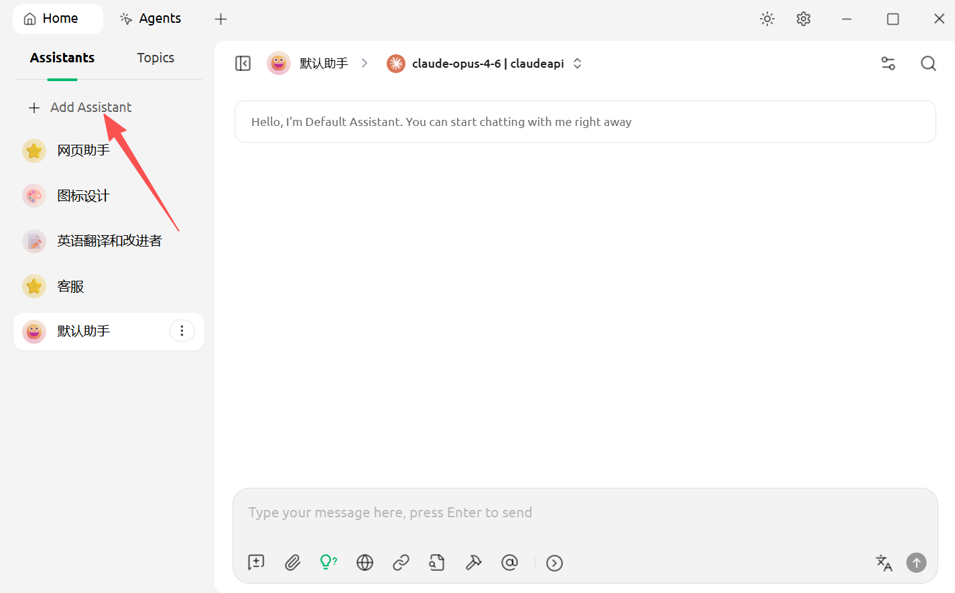Toggle light/dark theme sun icon
Screen dimensions: 955x593
click(x=767, y=19)
